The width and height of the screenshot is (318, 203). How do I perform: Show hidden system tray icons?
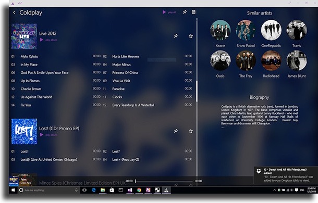[x=275, y=190]
